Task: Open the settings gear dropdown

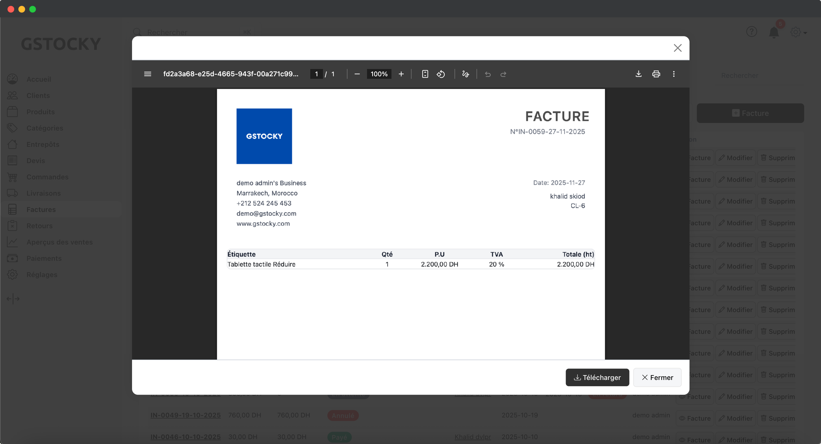Action: [x=798, y=32]
